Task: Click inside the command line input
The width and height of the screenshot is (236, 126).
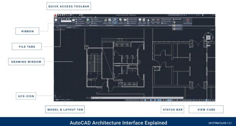Action: coord(137,98)
